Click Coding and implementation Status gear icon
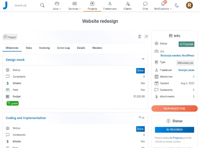Screen dimensions: 200x148 point(7,128)
